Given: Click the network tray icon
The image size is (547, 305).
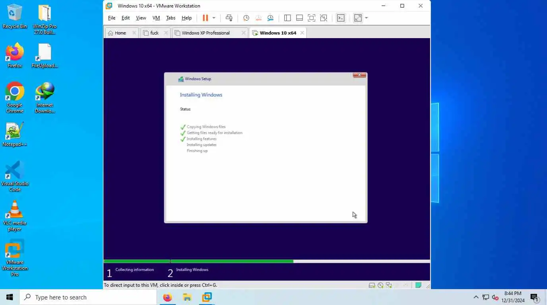Looking at the screenshot, I should [x=485, y=297].
